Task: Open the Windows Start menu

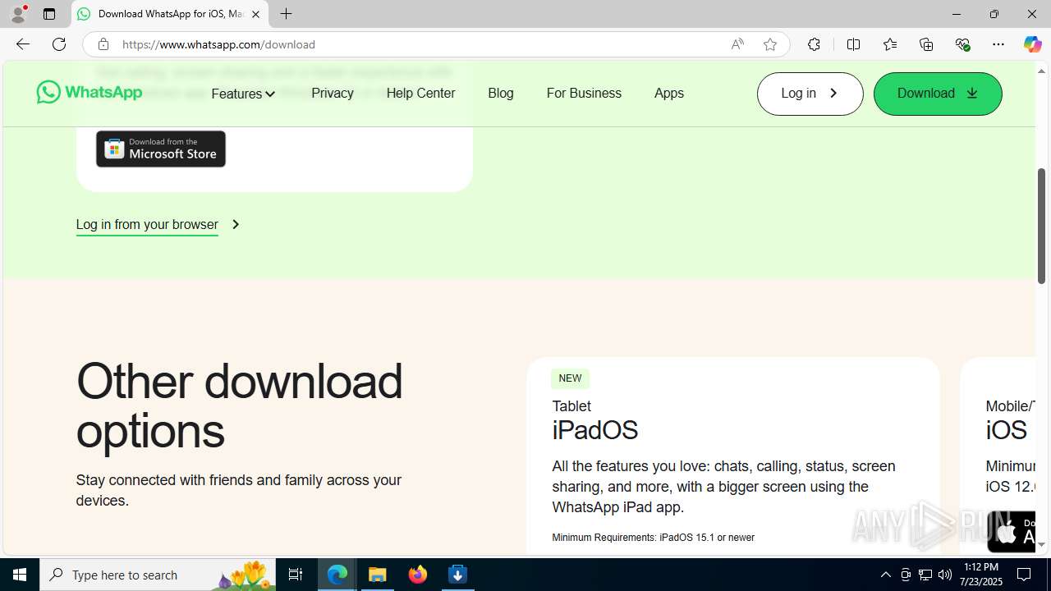Action: pos(20,575)
